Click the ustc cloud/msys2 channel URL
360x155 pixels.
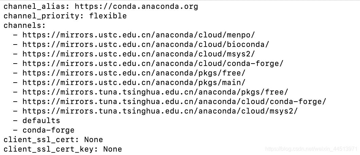[x=139, y=54]
